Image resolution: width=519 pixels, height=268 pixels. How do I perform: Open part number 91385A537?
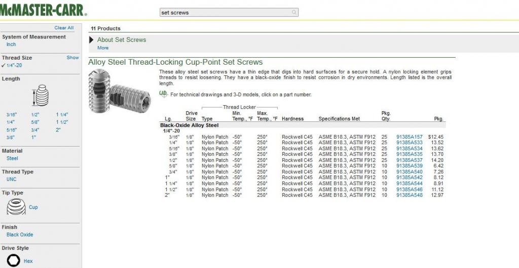pyautogui.click(x=410, y=160)
